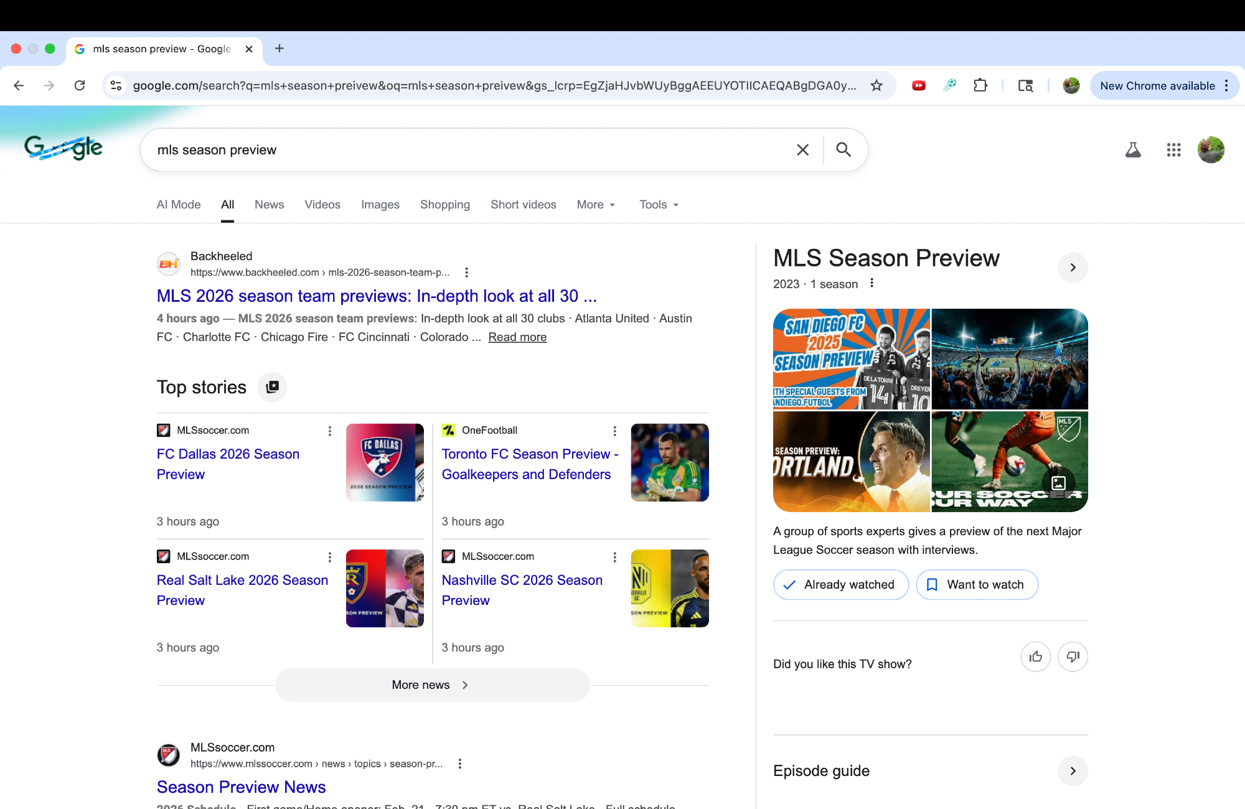1245x809 pixels.
Task: Open the Chrome extensions puzzle icon
Action: [x=980, y=86]
